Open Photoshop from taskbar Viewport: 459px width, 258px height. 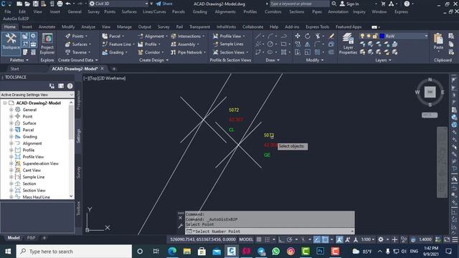[321, 252]
